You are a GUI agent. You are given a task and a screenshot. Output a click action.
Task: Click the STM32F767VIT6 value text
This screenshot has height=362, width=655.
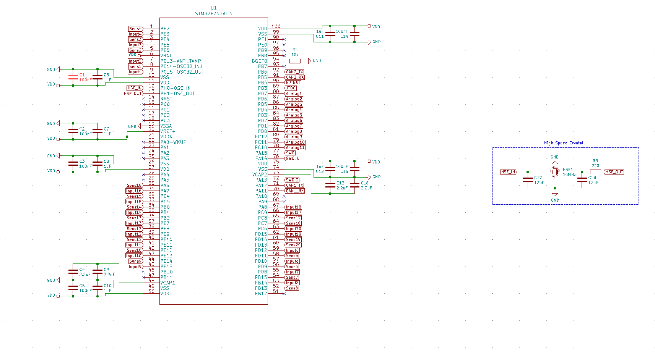pos(213,14)
